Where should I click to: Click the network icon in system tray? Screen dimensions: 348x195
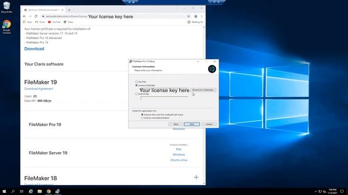coord(320,191)
